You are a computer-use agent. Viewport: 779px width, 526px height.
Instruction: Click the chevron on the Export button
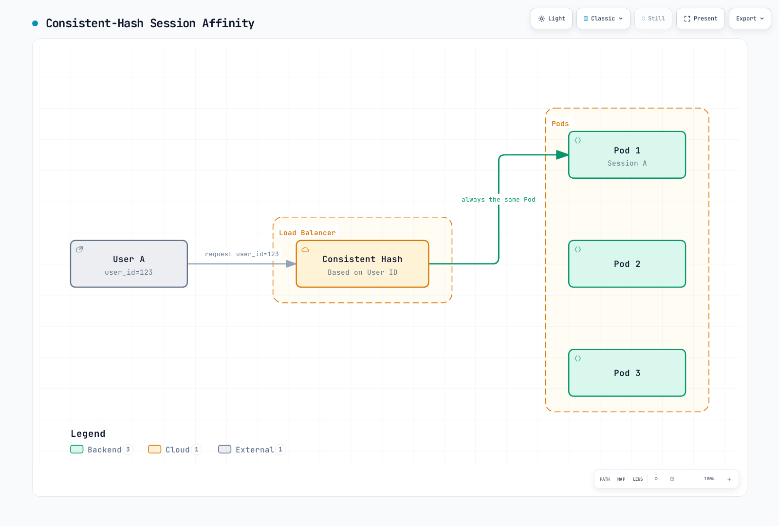click(x=762, y=19)
